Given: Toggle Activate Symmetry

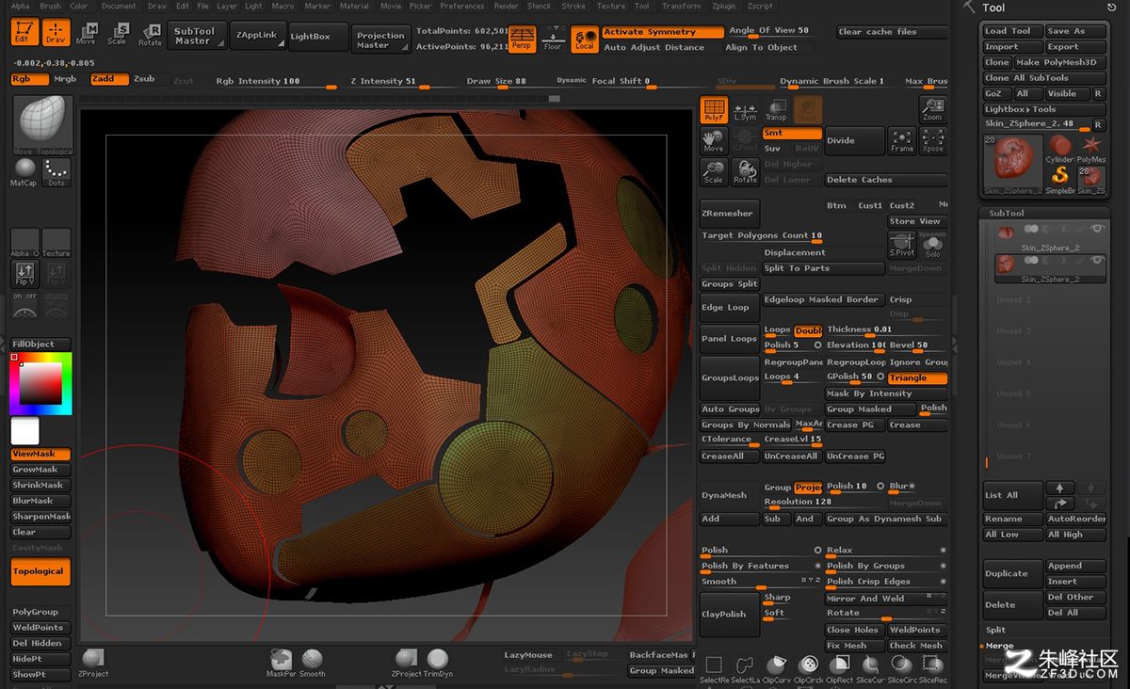Looking at the screenshot, I should tap(663, 32).
